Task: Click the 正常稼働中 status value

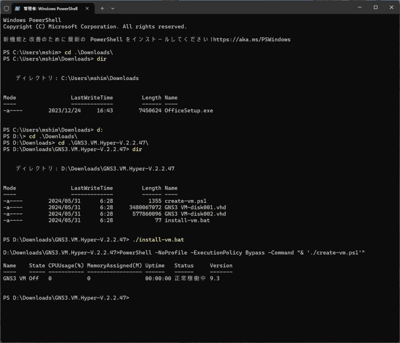Action: coord(190,278)
